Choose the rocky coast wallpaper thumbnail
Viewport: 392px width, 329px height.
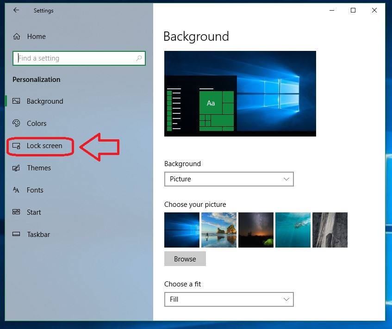218,230
